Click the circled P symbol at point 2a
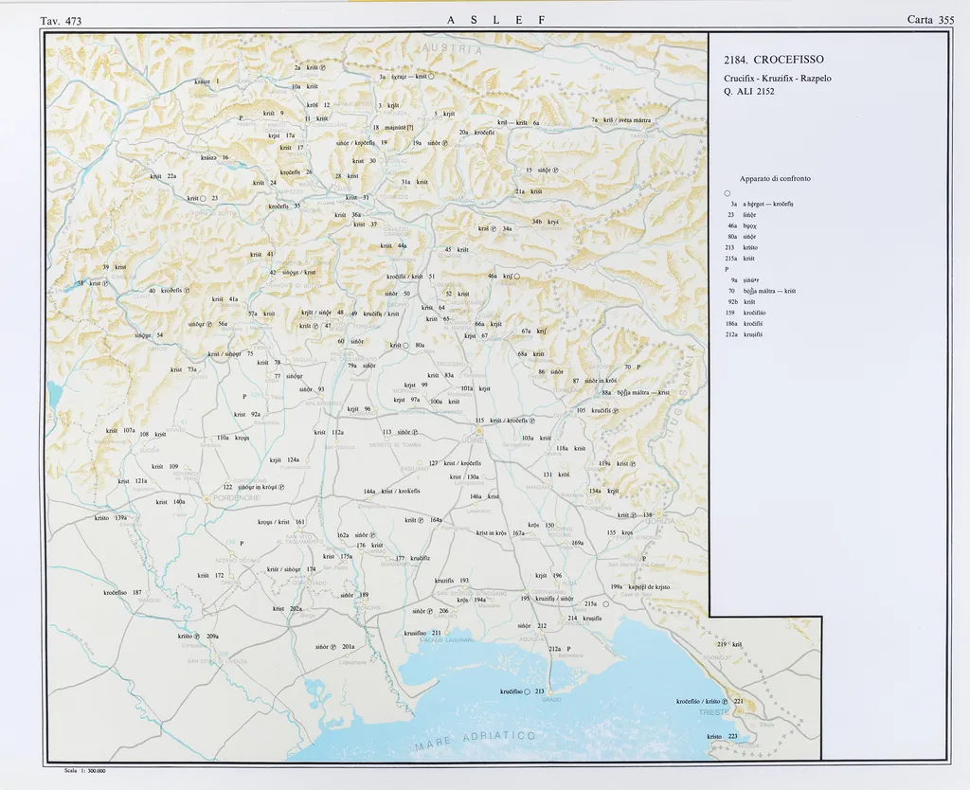Viewport: 970px width, 790px height. (x=322, y=68)
